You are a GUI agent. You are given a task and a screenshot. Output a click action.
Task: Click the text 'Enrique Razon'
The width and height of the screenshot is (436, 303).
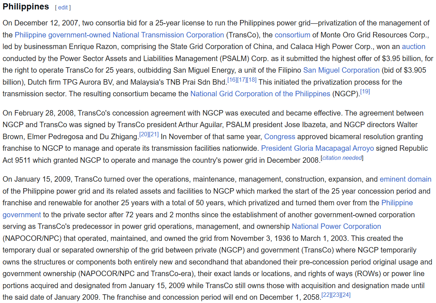pyautogui.click(x=93, y=47)
